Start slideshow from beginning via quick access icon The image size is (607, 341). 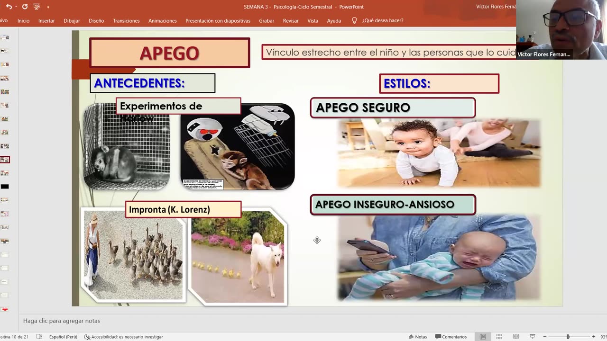[x=37, y=7]
